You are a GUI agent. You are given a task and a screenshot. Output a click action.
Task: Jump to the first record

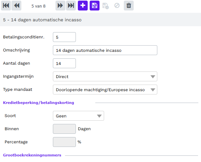6,6
